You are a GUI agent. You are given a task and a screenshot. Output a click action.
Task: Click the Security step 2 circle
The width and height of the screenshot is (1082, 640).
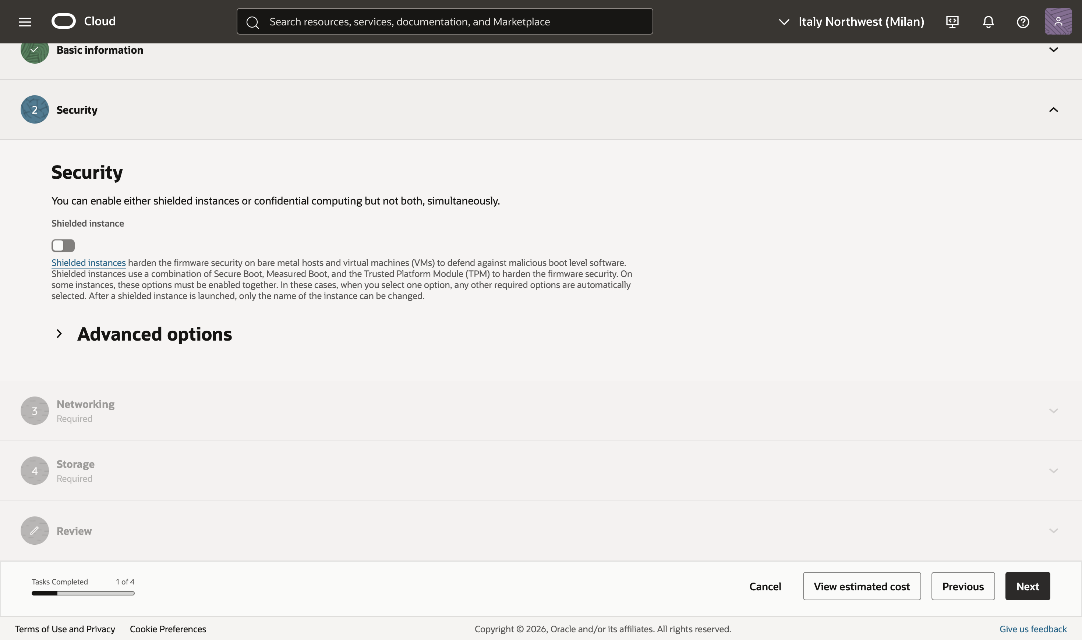(35, 110)
